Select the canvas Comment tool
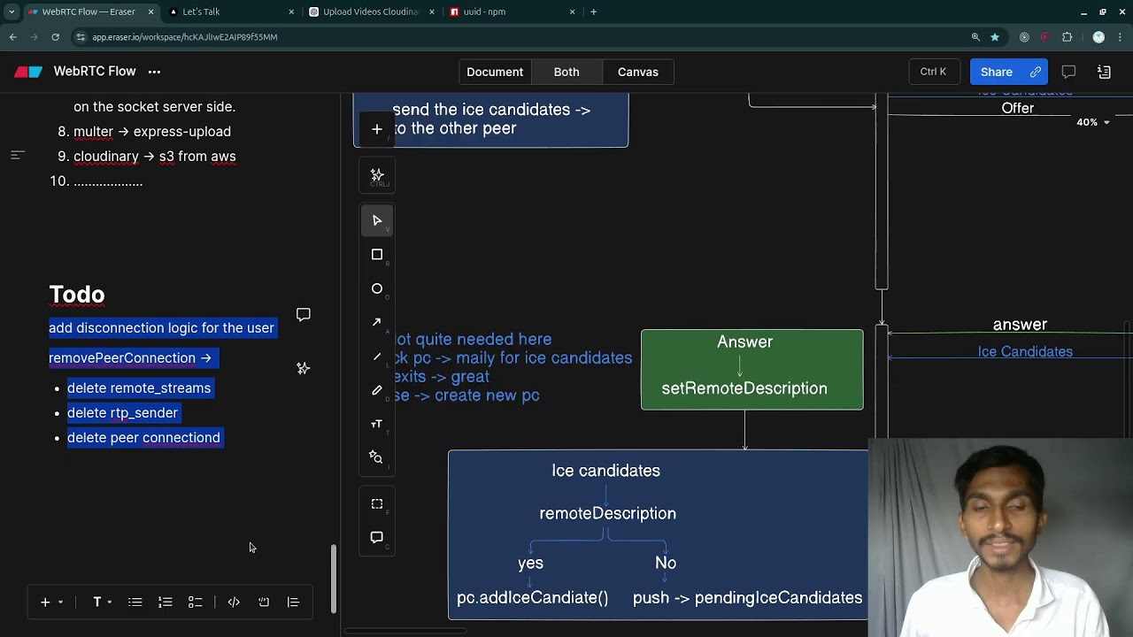 click(x=377, y=538)
